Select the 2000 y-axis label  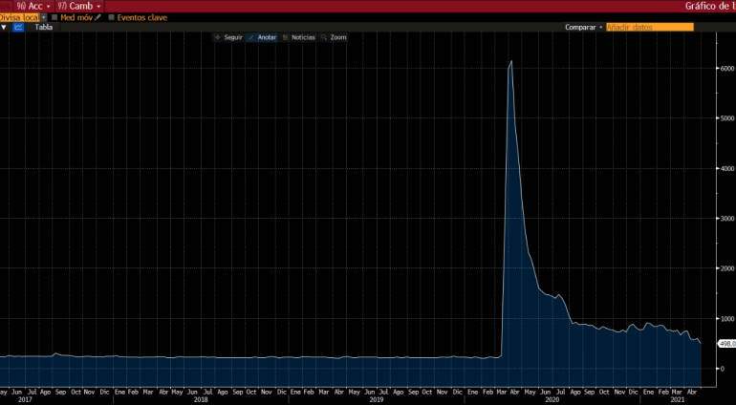click(x=727, y=268)
